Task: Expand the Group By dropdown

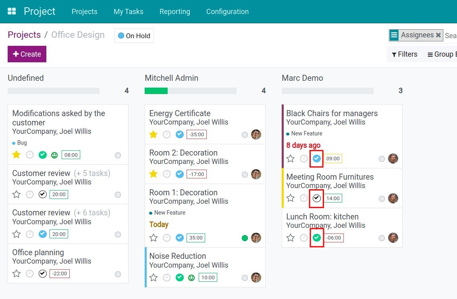Action: click(x=442, y=54)
